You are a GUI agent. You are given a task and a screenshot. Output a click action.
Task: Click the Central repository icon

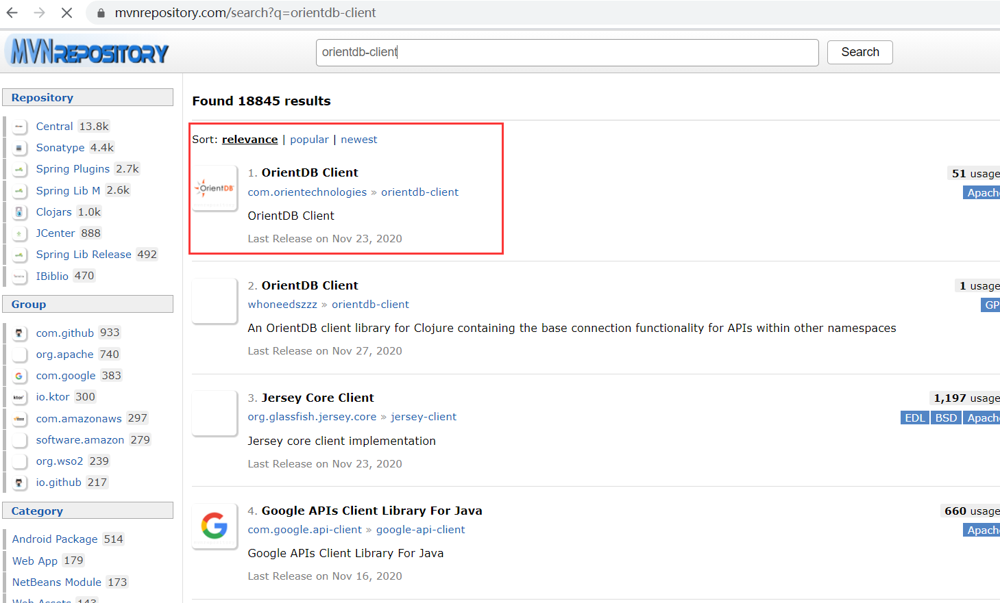(20, 127)
